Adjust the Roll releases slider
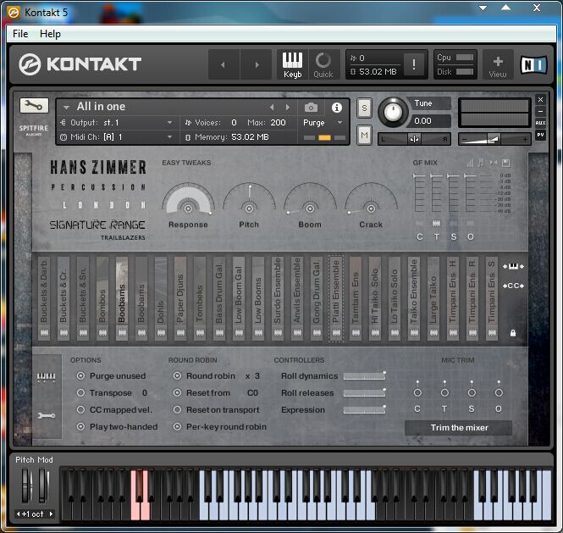 364,393
